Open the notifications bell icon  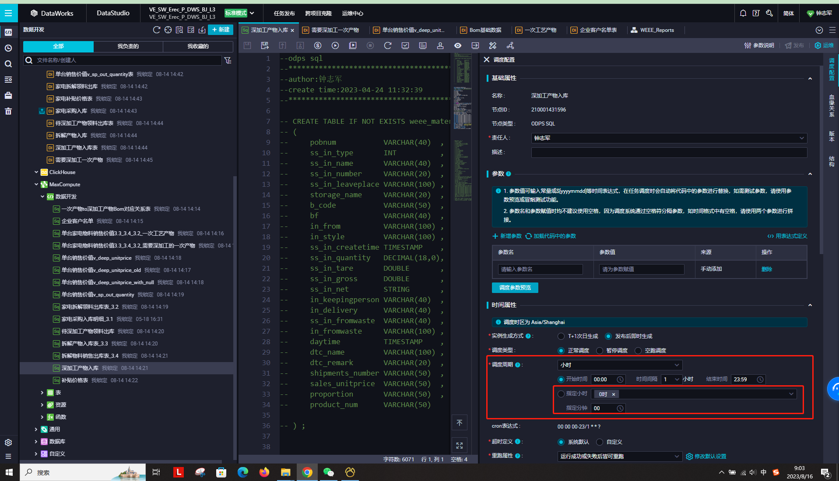point(743,13)
